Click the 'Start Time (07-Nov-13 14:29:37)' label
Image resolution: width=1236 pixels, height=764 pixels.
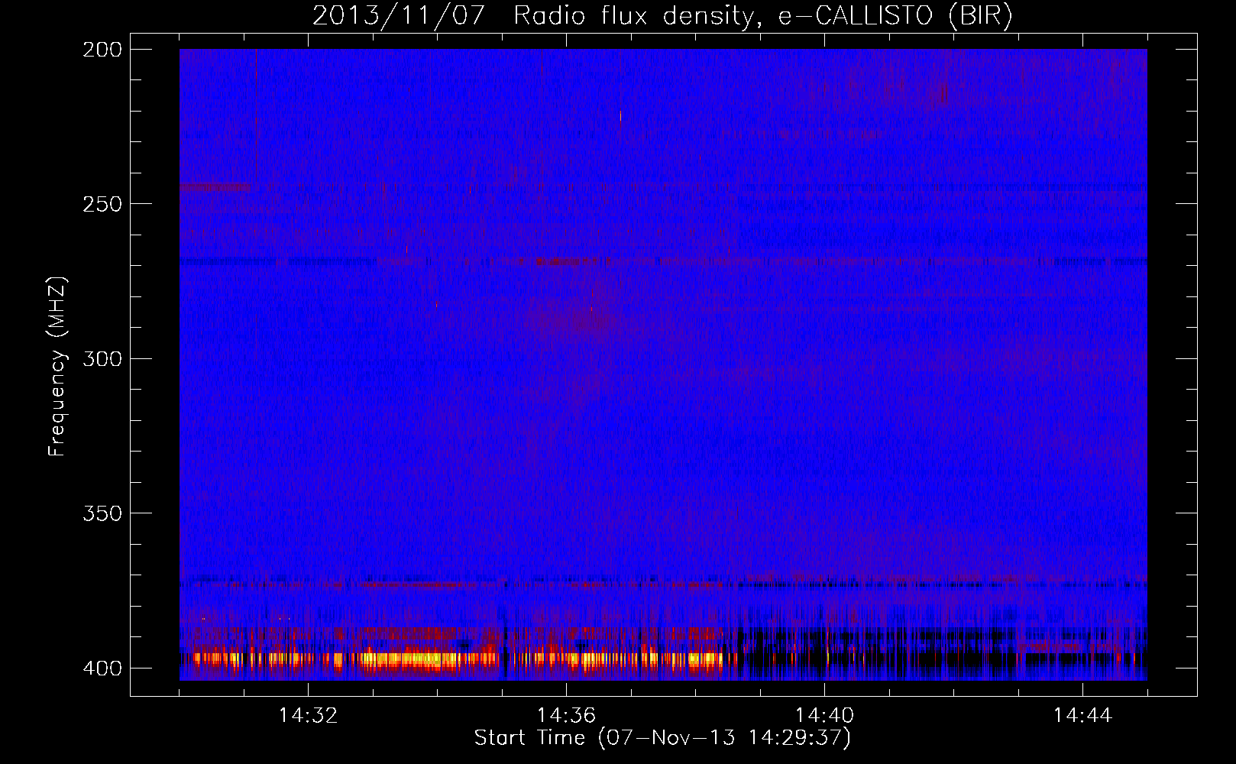point(662,738)
